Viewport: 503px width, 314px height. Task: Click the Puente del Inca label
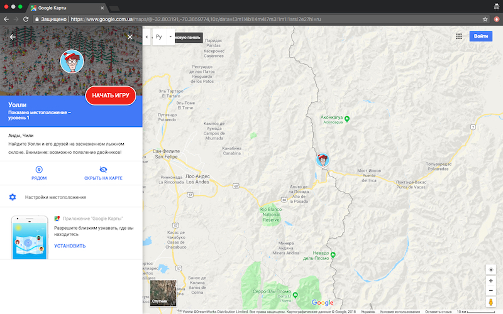369,176
